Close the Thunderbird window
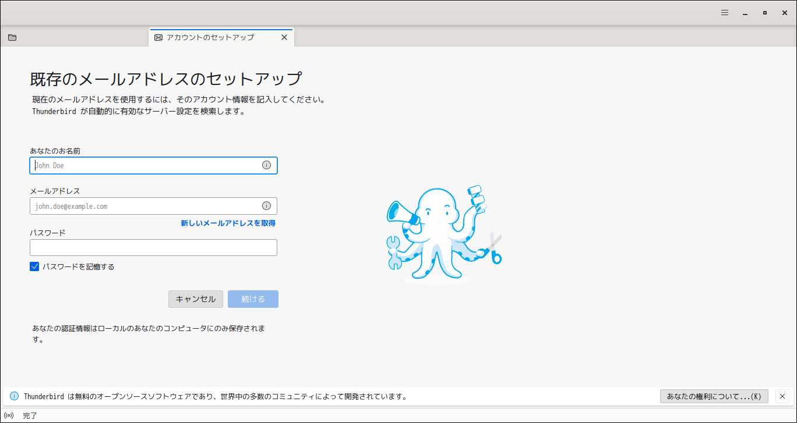Screen dimensions: 797x423 coord(785,12)
